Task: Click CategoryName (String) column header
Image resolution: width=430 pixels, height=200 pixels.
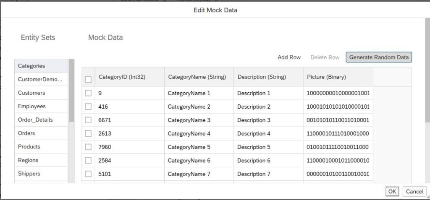Action: click(199, 77)
